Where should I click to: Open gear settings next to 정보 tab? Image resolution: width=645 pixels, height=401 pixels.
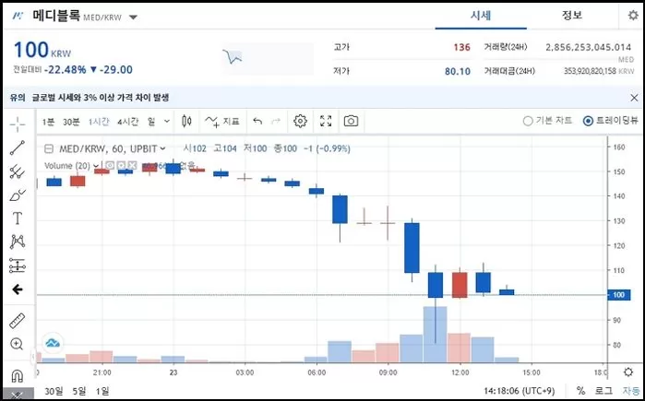pos(633,16)
